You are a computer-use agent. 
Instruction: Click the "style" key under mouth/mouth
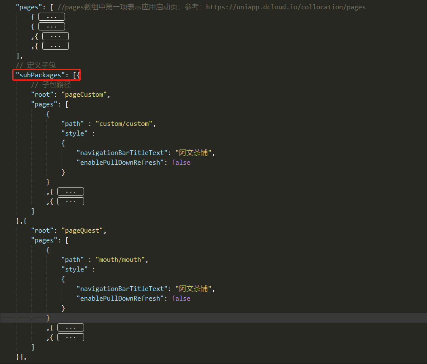coord(74,269)
